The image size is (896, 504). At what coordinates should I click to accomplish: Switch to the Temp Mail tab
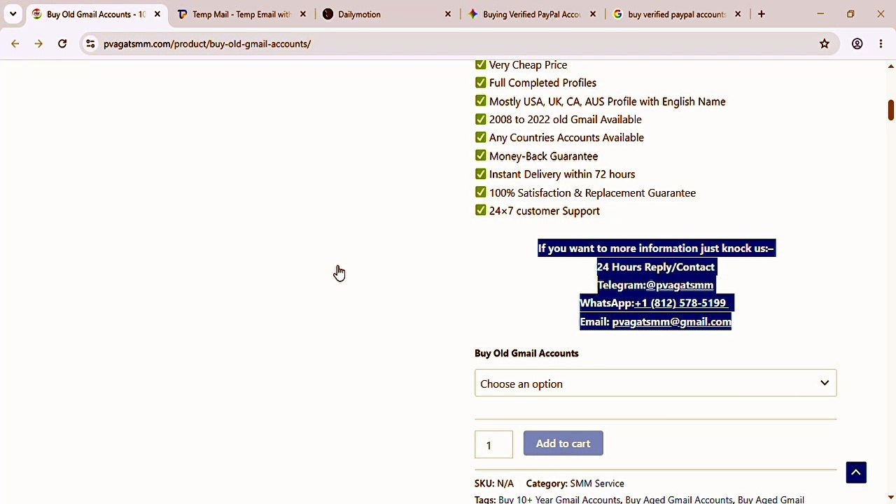241,14
